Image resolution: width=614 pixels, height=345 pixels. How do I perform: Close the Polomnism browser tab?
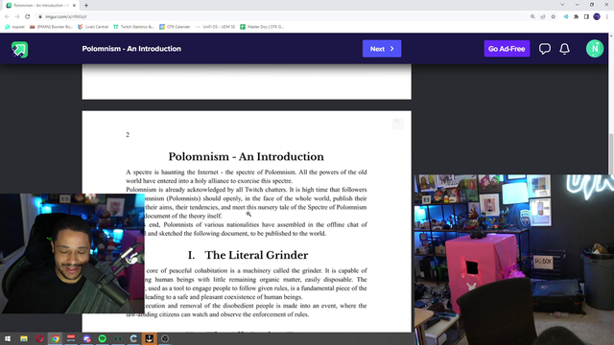tap(74, 6)
